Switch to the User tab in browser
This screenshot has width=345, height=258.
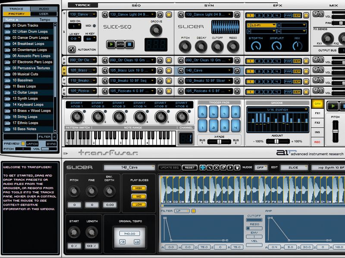click(x=44, y=14)
